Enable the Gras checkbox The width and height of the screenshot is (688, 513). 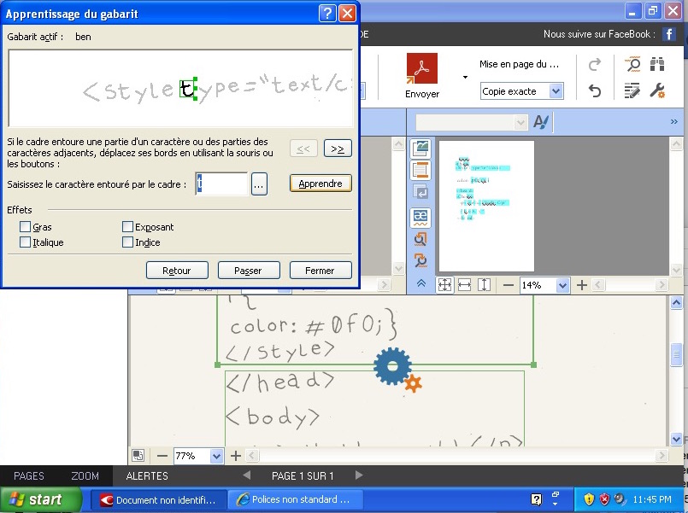[25, 227]
